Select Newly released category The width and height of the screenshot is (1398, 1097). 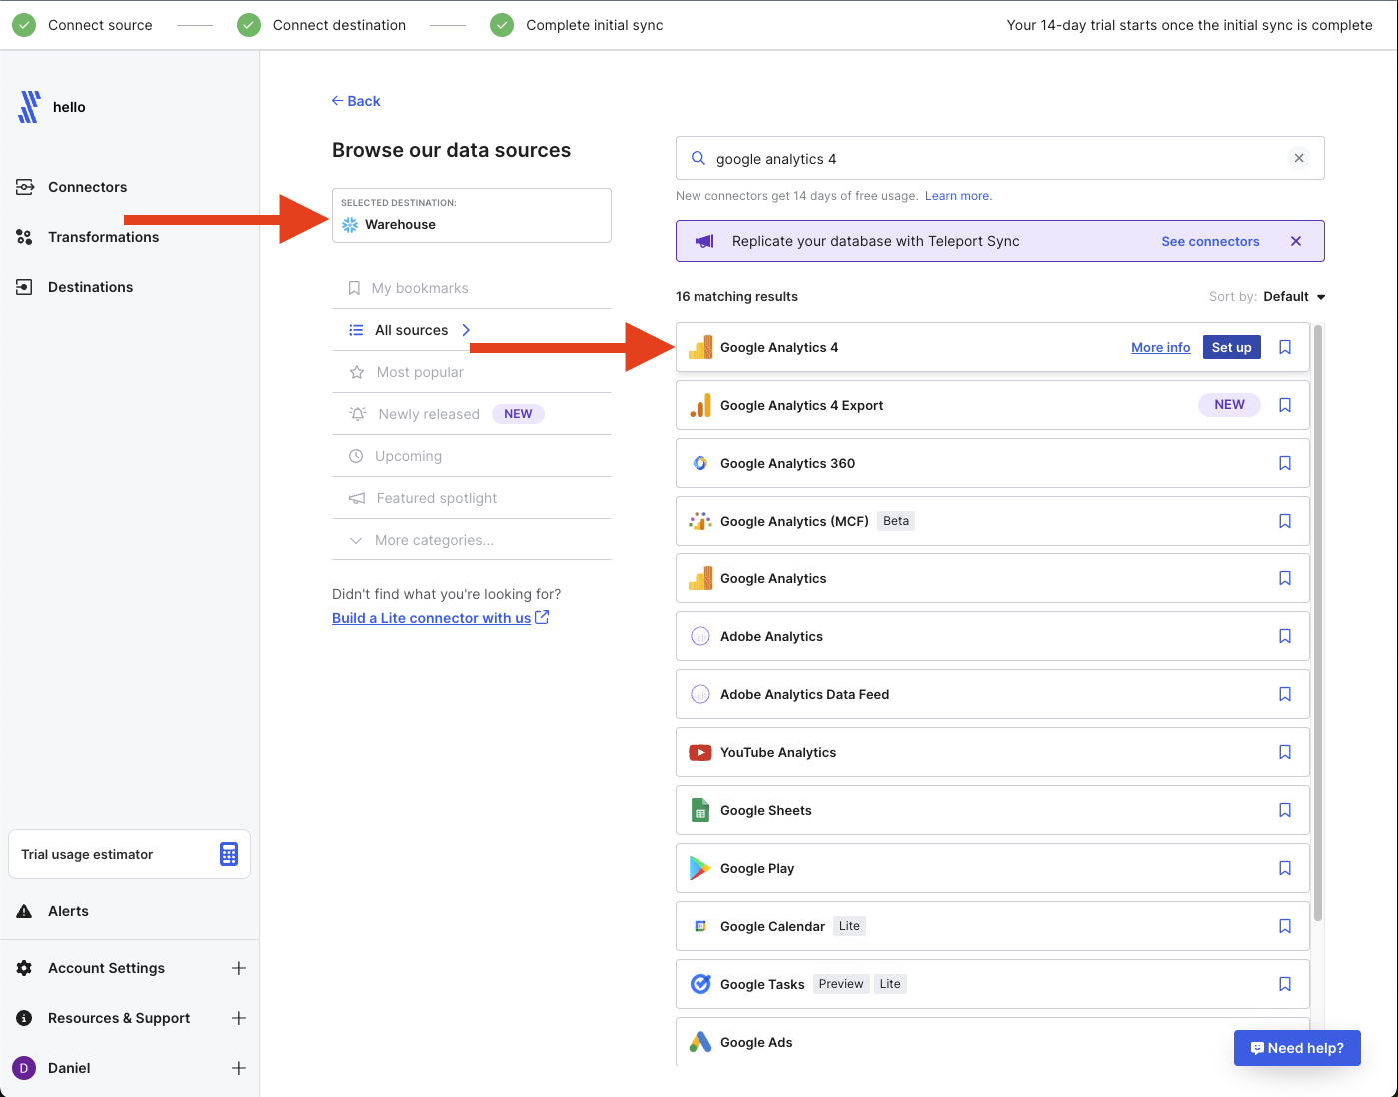[472, 414]
